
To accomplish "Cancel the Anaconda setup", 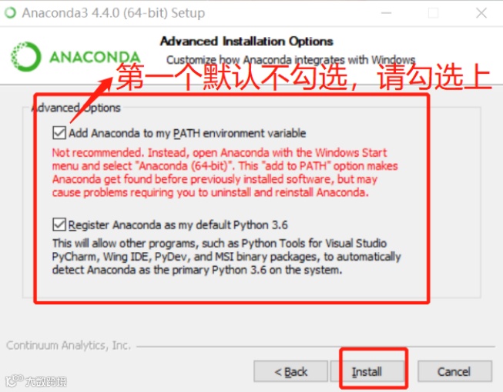I will pyautogui.click(x=454, y=371).
